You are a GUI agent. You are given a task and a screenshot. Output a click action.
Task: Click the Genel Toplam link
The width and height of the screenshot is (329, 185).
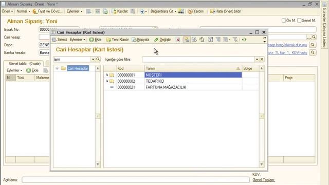(264, 180)
